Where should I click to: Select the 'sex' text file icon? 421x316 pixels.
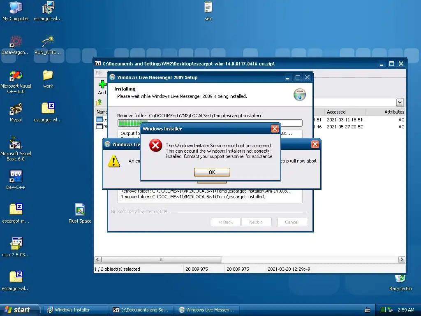[x=208, y=11]
